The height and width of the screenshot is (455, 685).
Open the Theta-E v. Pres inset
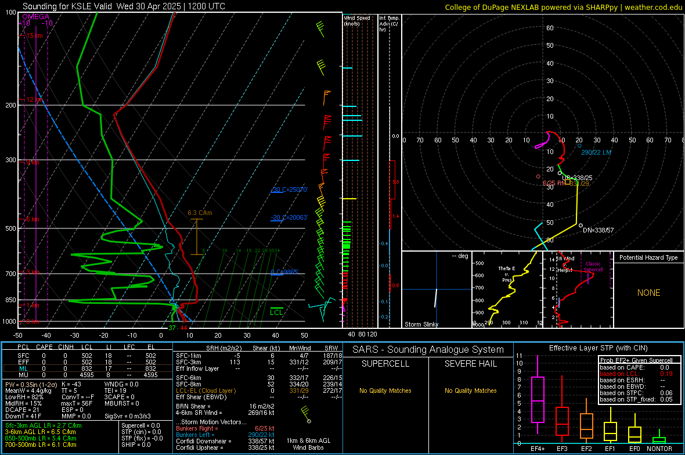pos(507,289)
